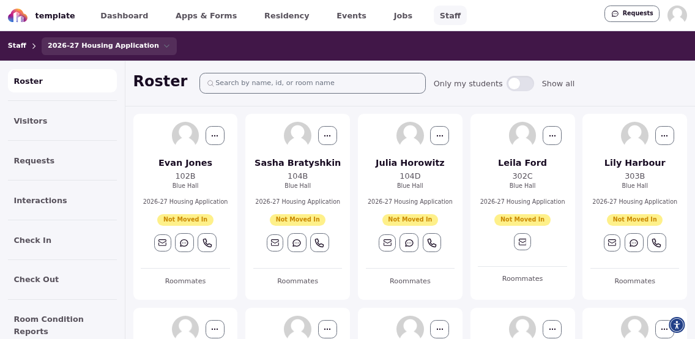Viewport: 695px width, 339px height.
Task: Open Interactions in the sidebar
Action: (x=62, y=201)
